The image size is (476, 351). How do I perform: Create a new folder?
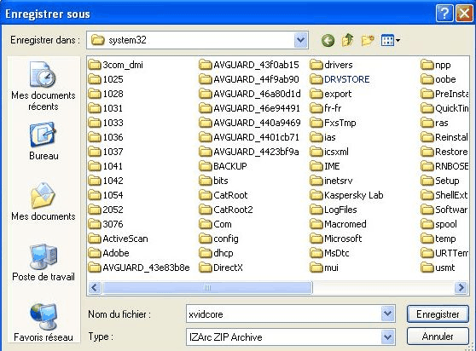pyautogui.click(x=368, y=40)
